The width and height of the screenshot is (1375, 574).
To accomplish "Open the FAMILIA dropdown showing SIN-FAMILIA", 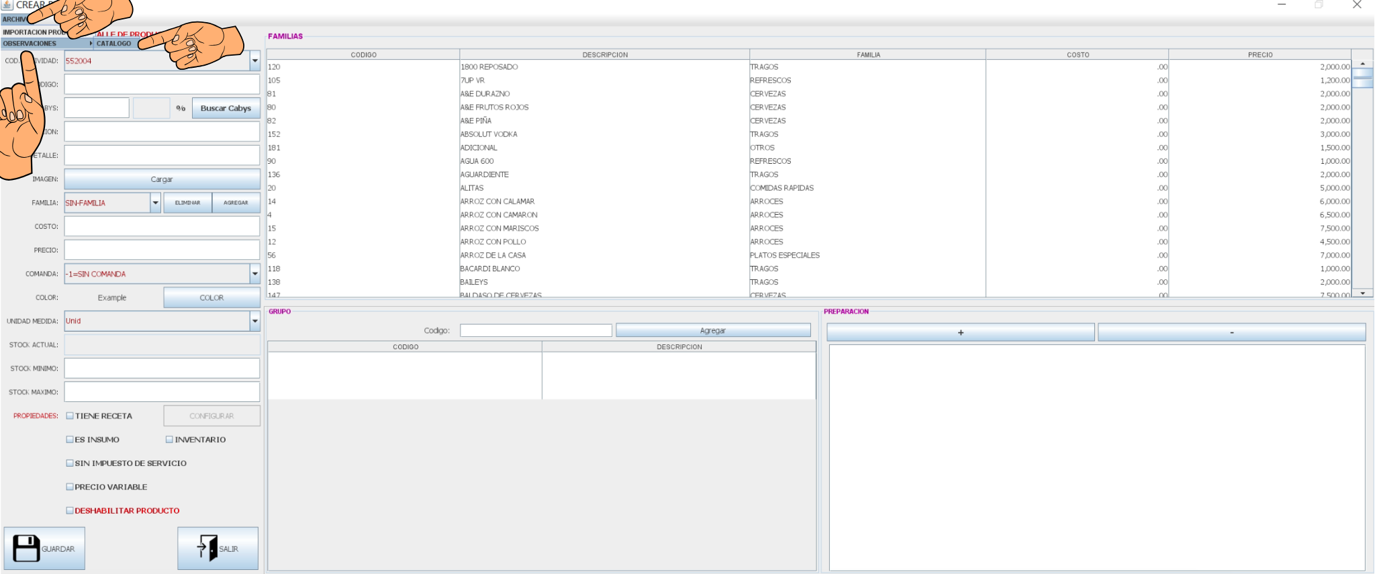I will coord(155,203).
